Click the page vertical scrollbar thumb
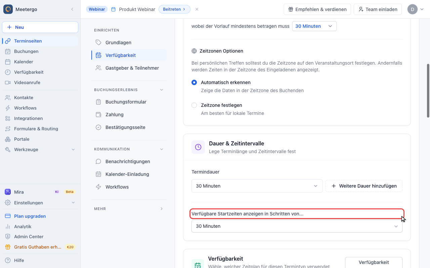This screenshot has width=430, height=268. pyautogui.click(x=428, y=90)
